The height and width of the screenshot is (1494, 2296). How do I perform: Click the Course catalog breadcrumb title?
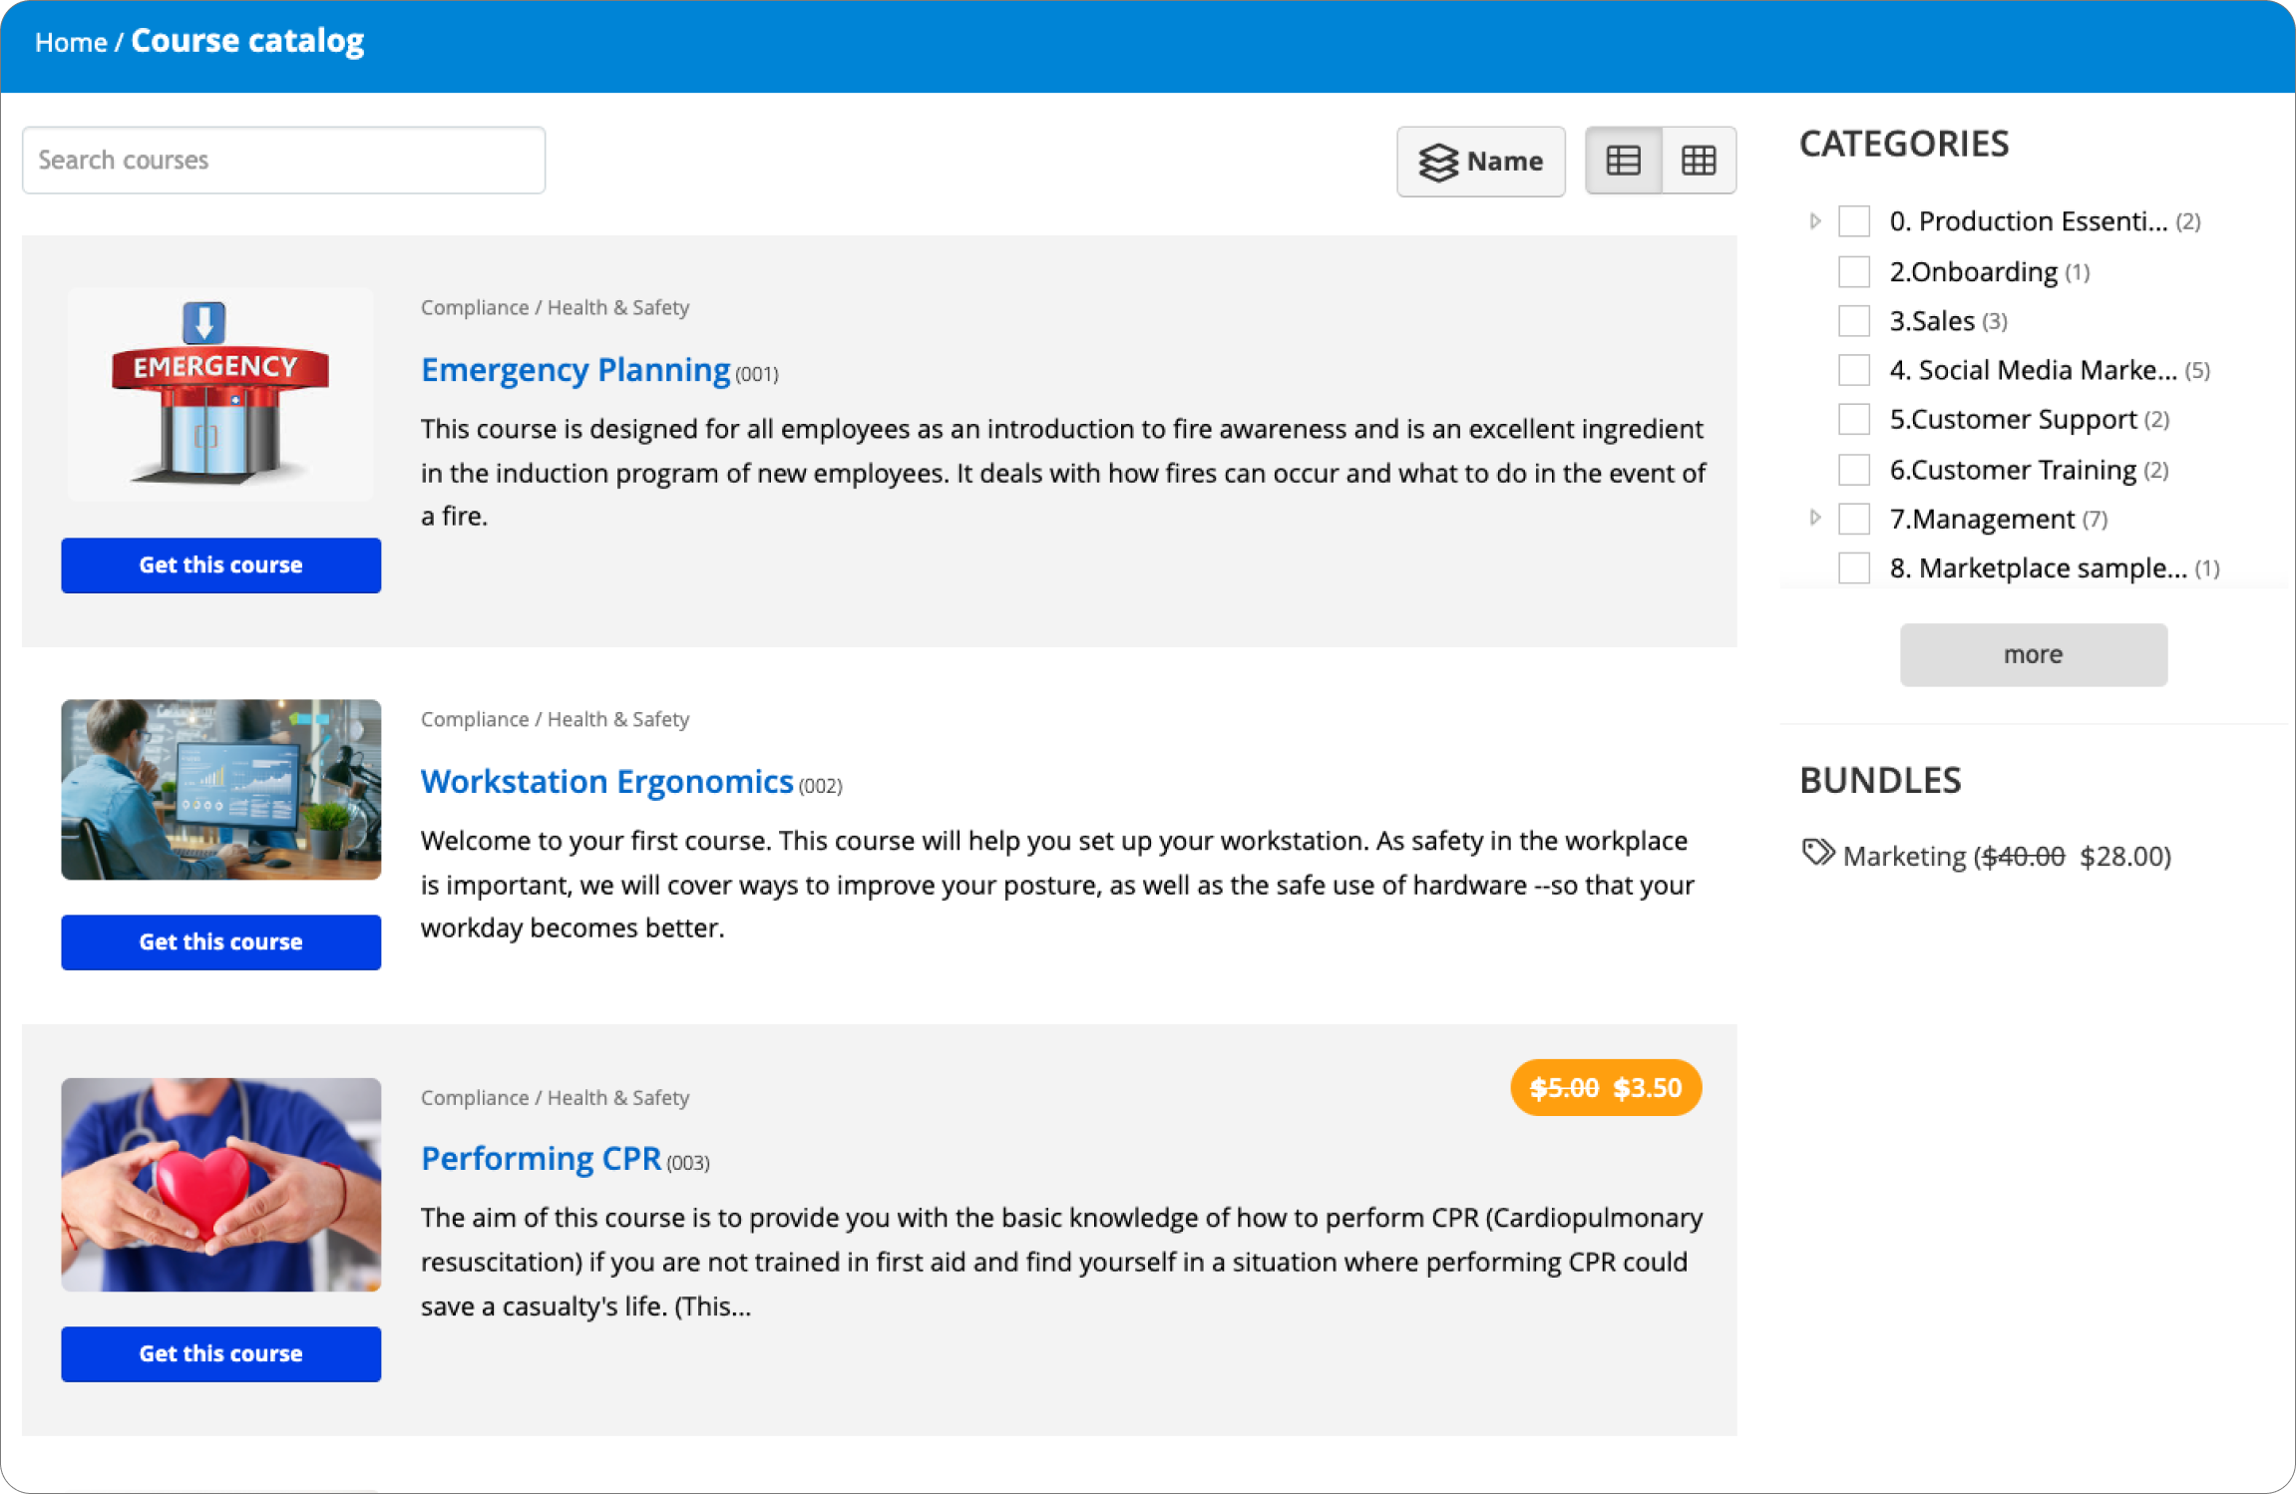pos(247,41)
